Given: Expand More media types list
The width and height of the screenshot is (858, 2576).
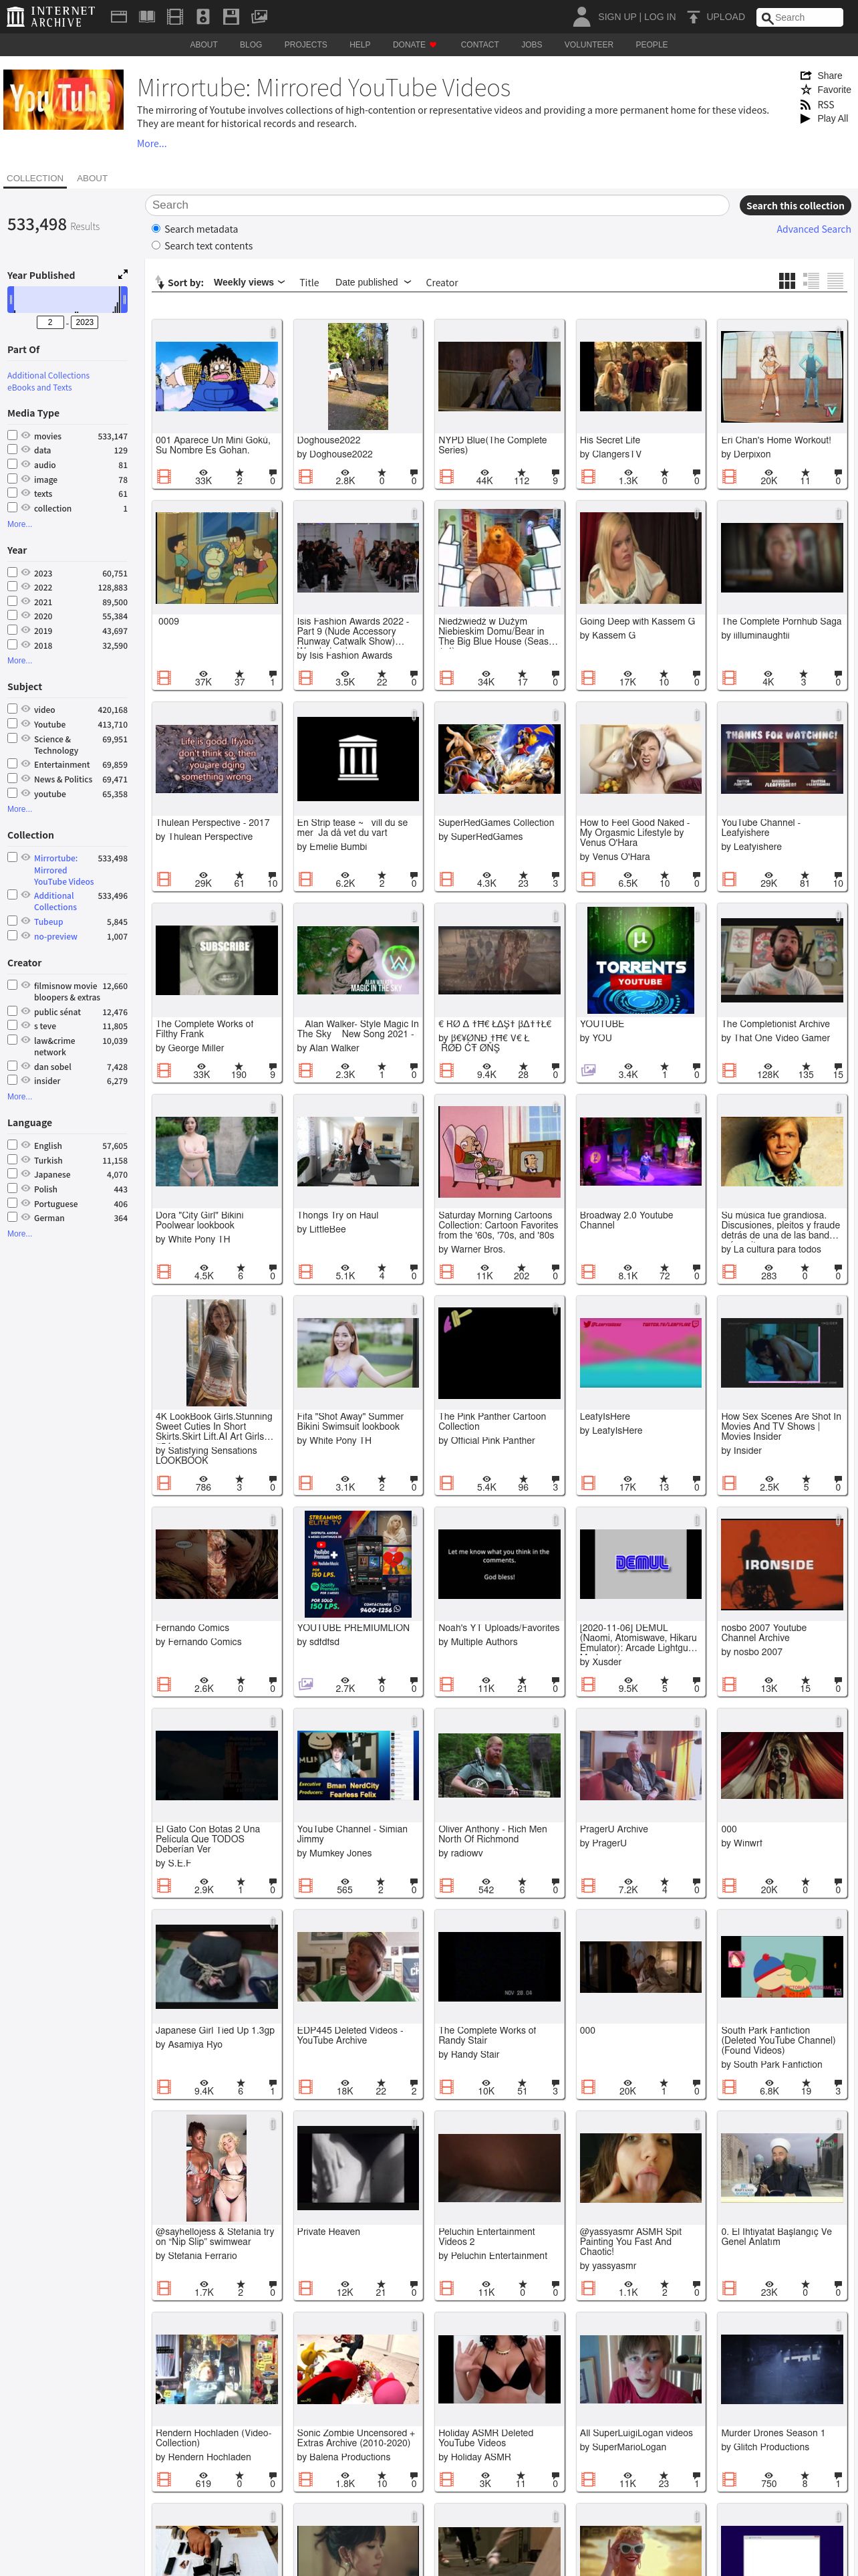Looking at the screenshot, I should click(19, 524).
